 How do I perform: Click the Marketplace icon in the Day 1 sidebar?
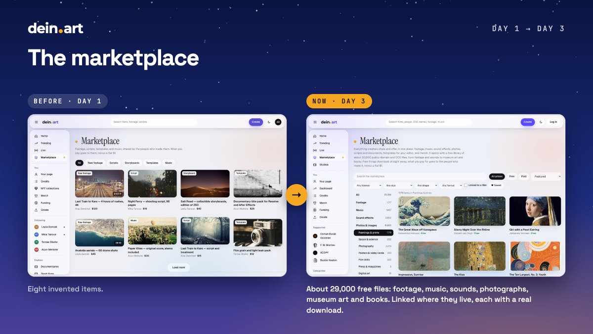pyautogui.click(x=36, y=157)
